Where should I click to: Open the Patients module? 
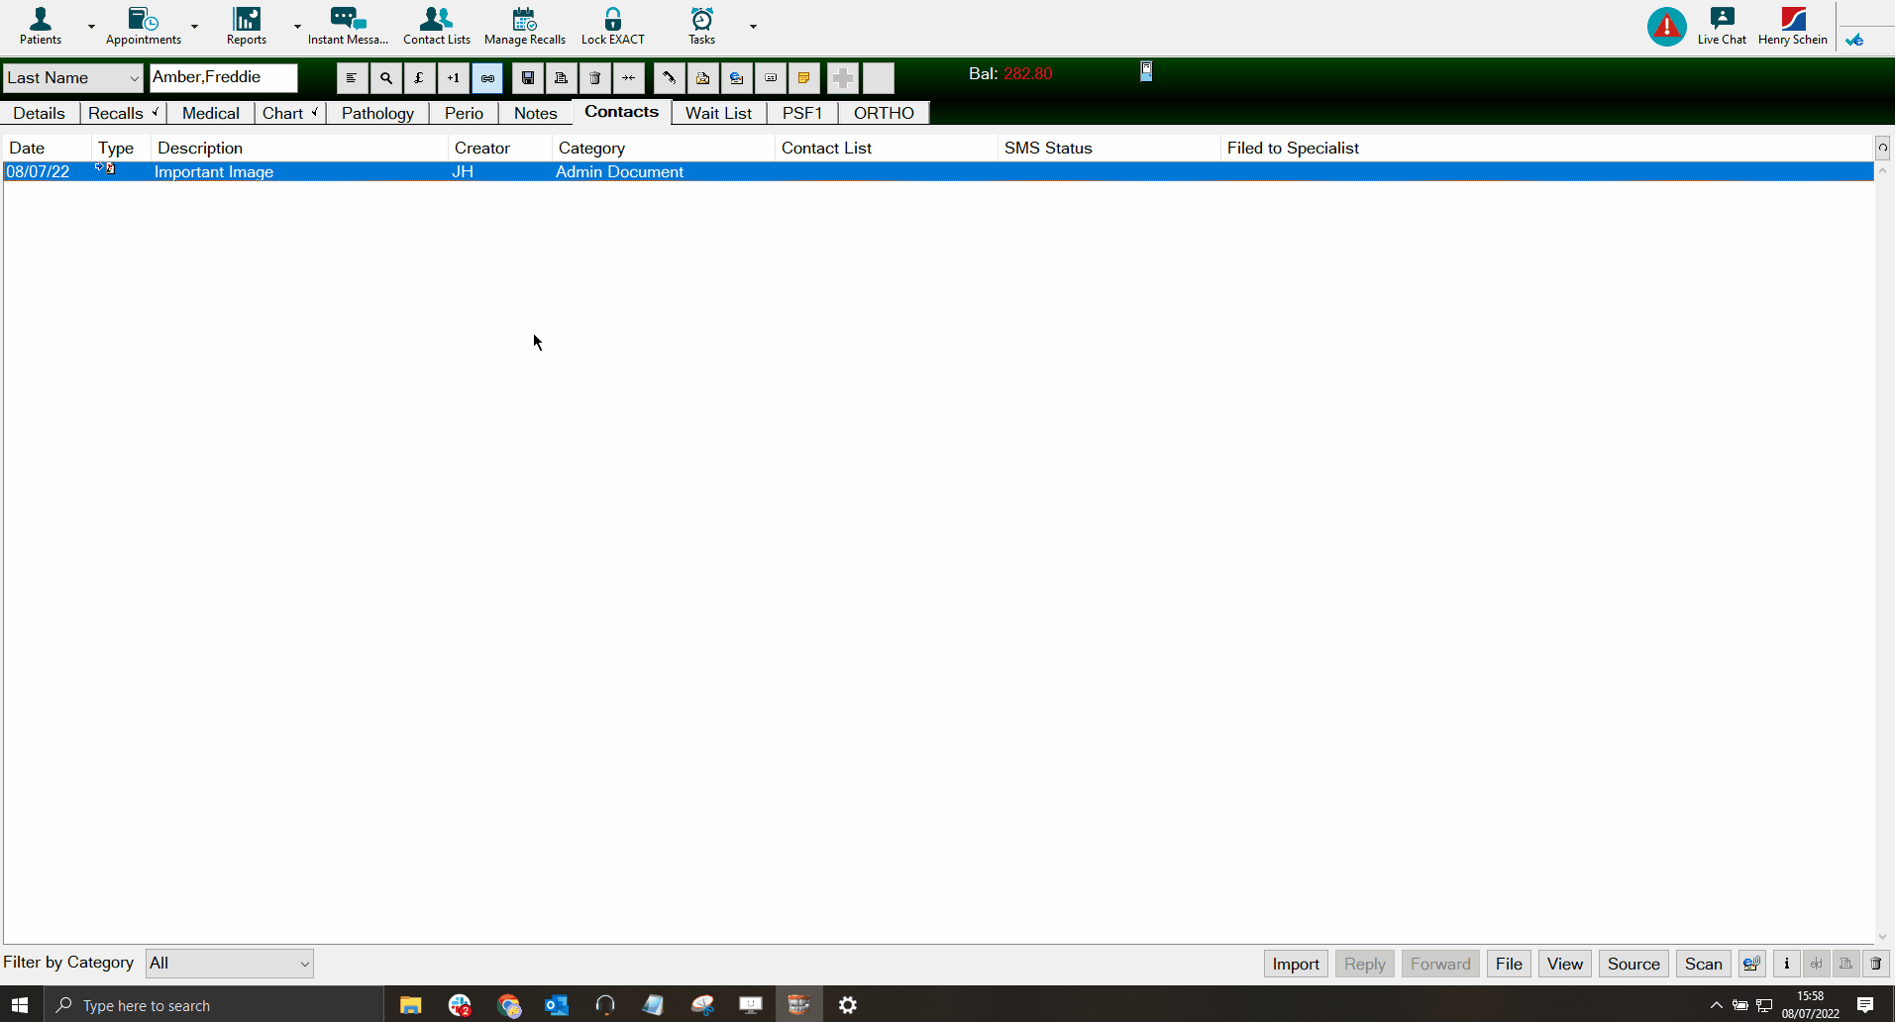pos(41,26)
